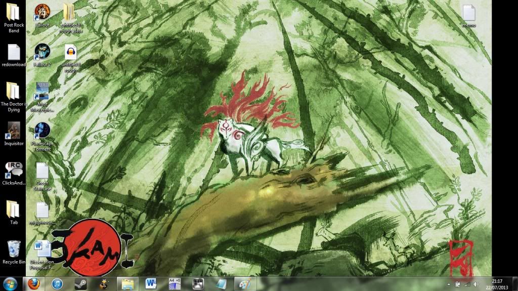This screenshot has width=518, height=291.
Task: Open the Post Rock Band folder
Action: 14,18
